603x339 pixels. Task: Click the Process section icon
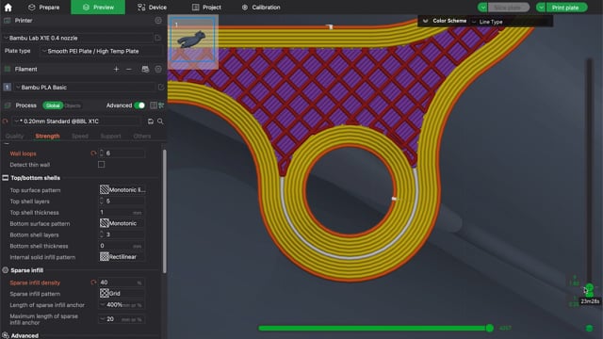point(7,105)
